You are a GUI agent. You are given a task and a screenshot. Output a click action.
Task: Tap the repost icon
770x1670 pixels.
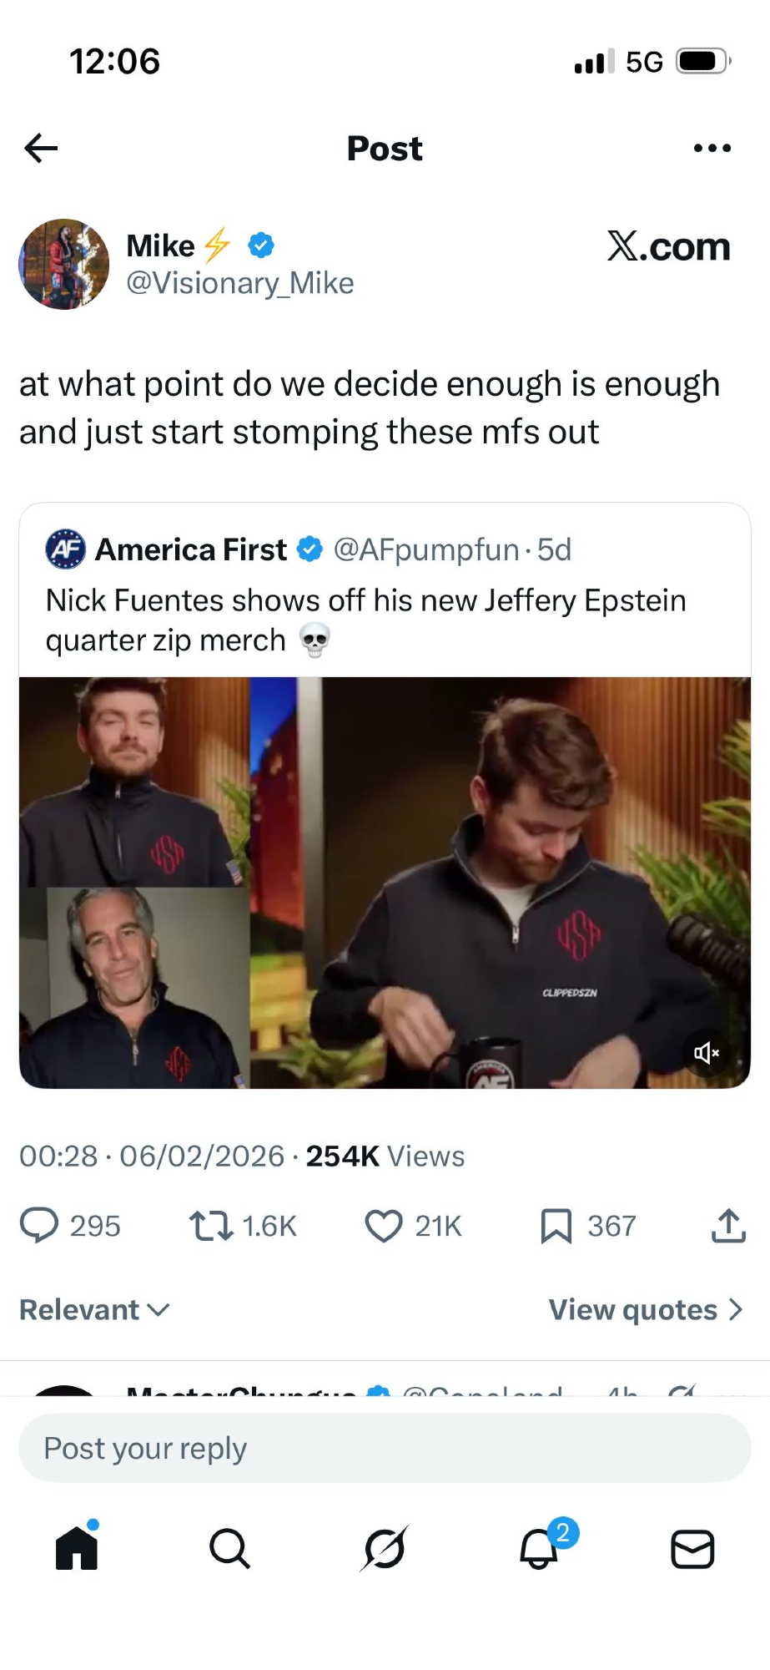pos(210,1226)
